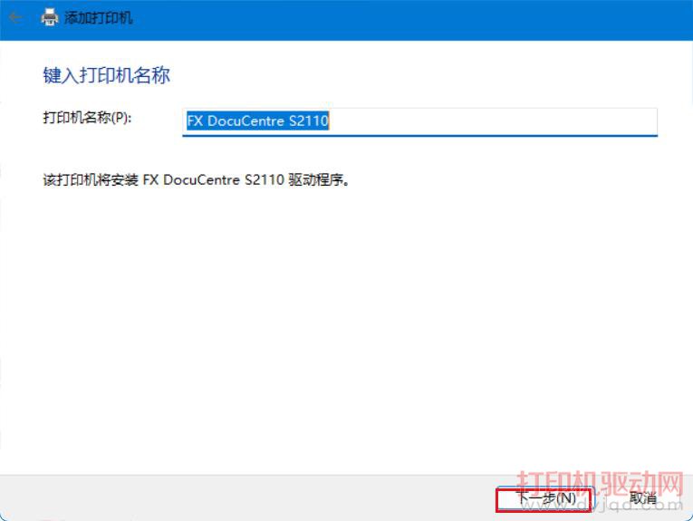This screenshot has height=521, width=693.
Task: Click the 打印机名称(P): label
Action: (x=87, y=118)
